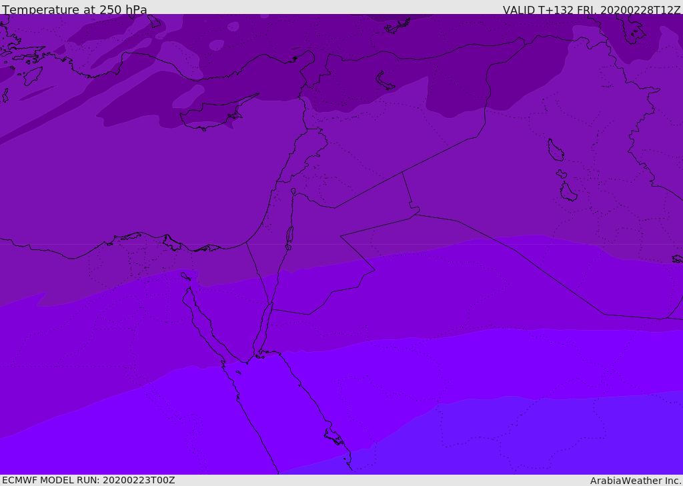Viewport: 683px width, 486px height.
Task: Click the Dead Sea outline on the map
Action: (289, 238)
